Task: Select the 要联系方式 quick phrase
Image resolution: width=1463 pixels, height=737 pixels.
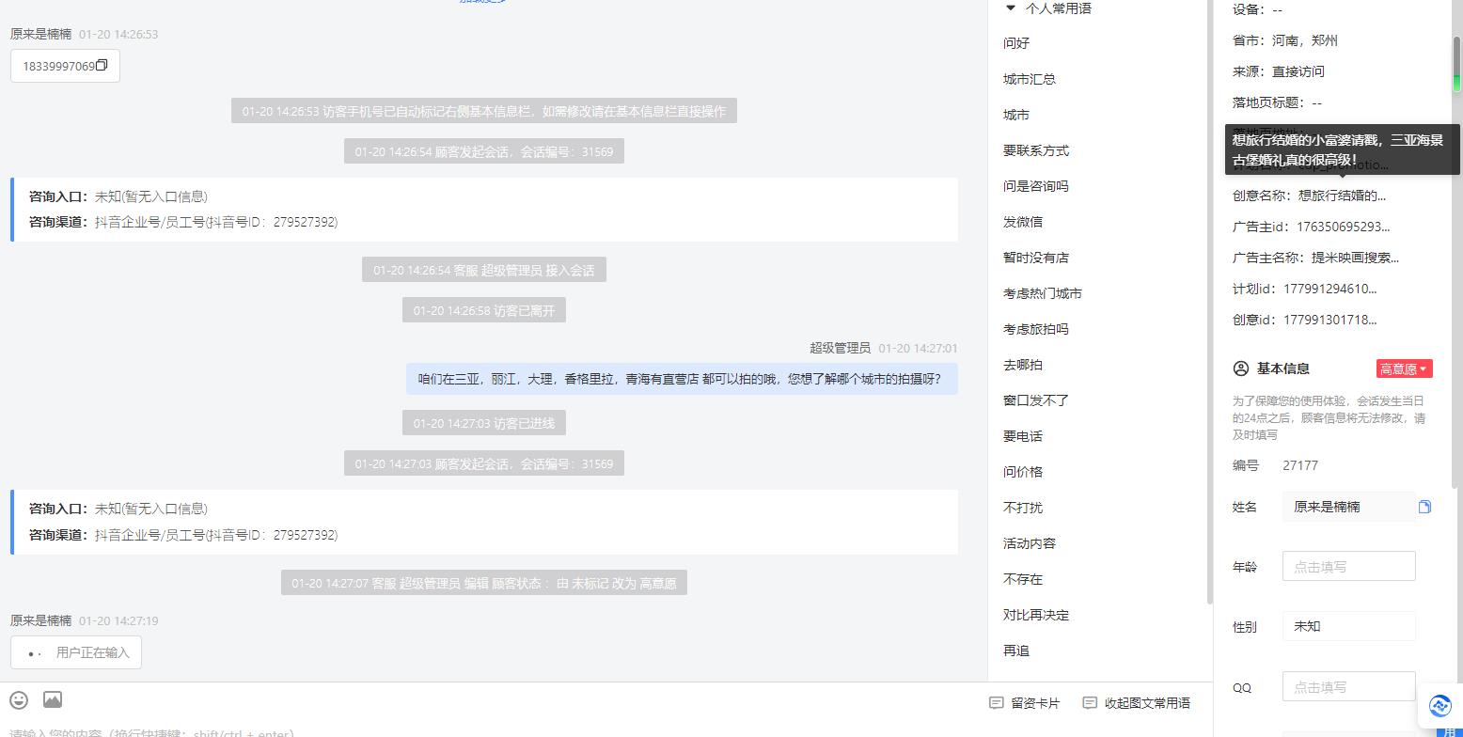Action: tap(1036, 150)
